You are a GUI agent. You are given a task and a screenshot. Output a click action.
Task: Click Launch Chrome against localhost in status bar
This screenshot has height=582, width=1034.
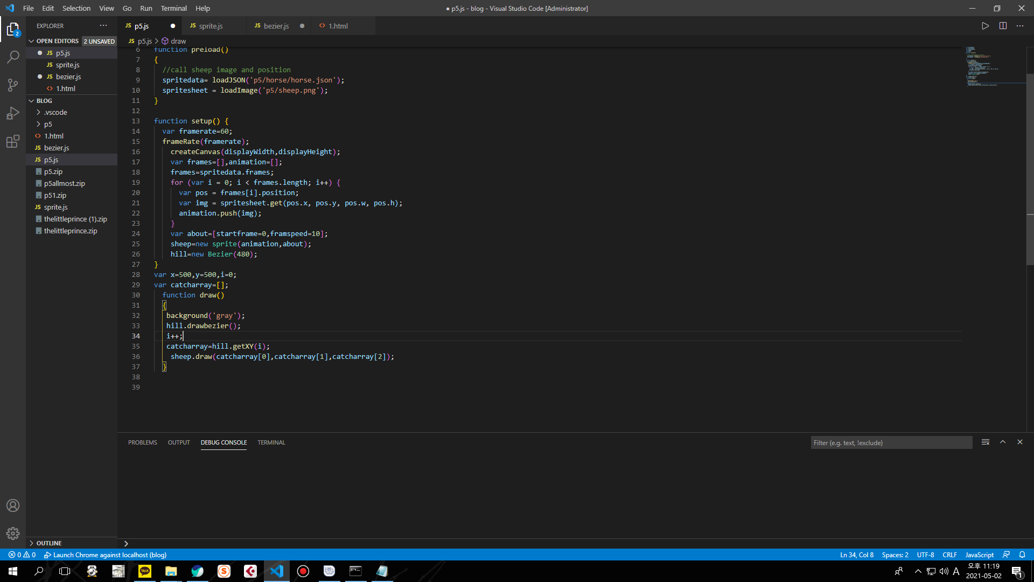[x=106, y=555]
